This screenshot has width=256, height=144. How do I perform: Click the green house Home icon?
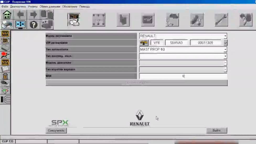click(7, 15)
